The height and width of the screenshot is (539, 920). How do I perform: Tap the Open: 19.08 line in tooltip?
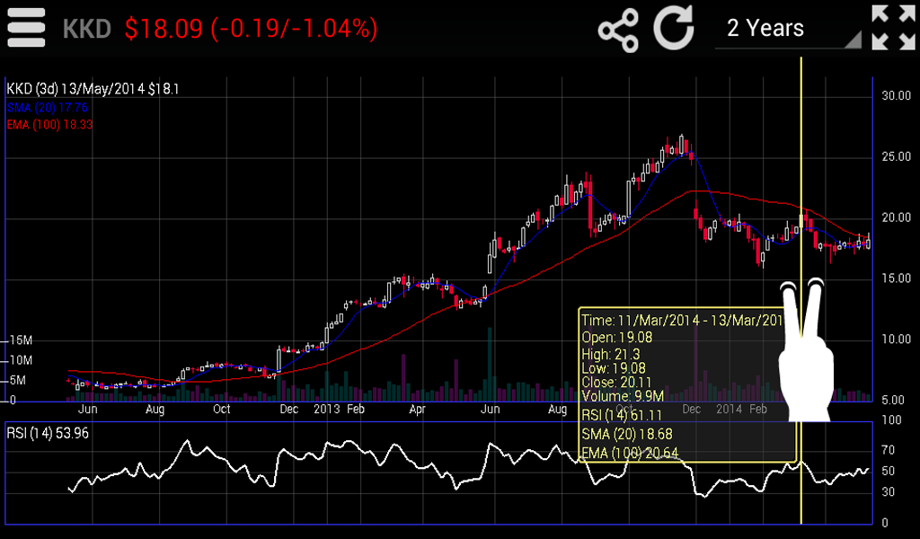[x=617, y=338]
